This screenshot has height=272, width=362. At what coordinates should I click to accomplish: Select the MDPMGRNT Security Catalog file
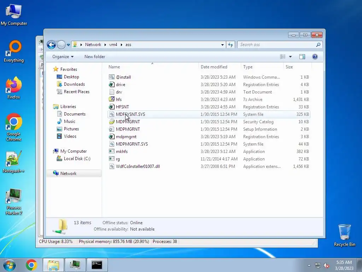coord(209,122)
